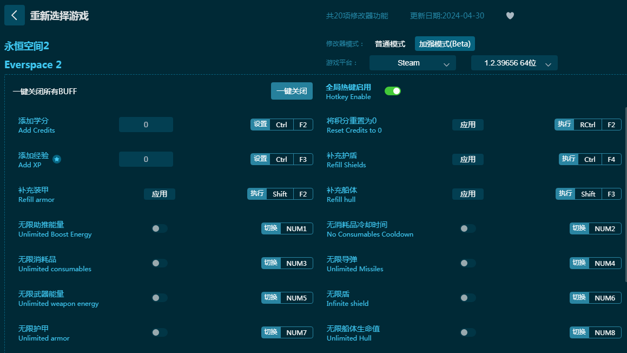Click the heart favorite icon
The height and width of the screenshot is (353, 627).
(x=510, y=16)
